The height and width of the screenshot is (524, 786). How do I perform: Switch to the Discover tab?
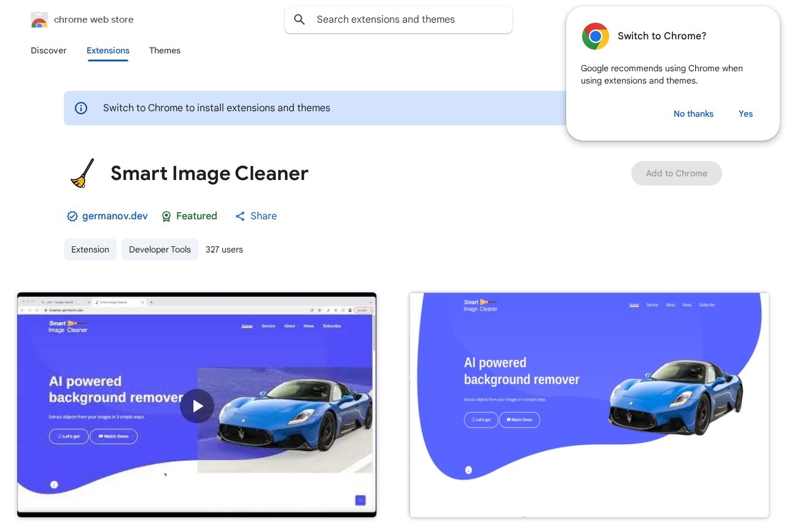click(49, 51)
